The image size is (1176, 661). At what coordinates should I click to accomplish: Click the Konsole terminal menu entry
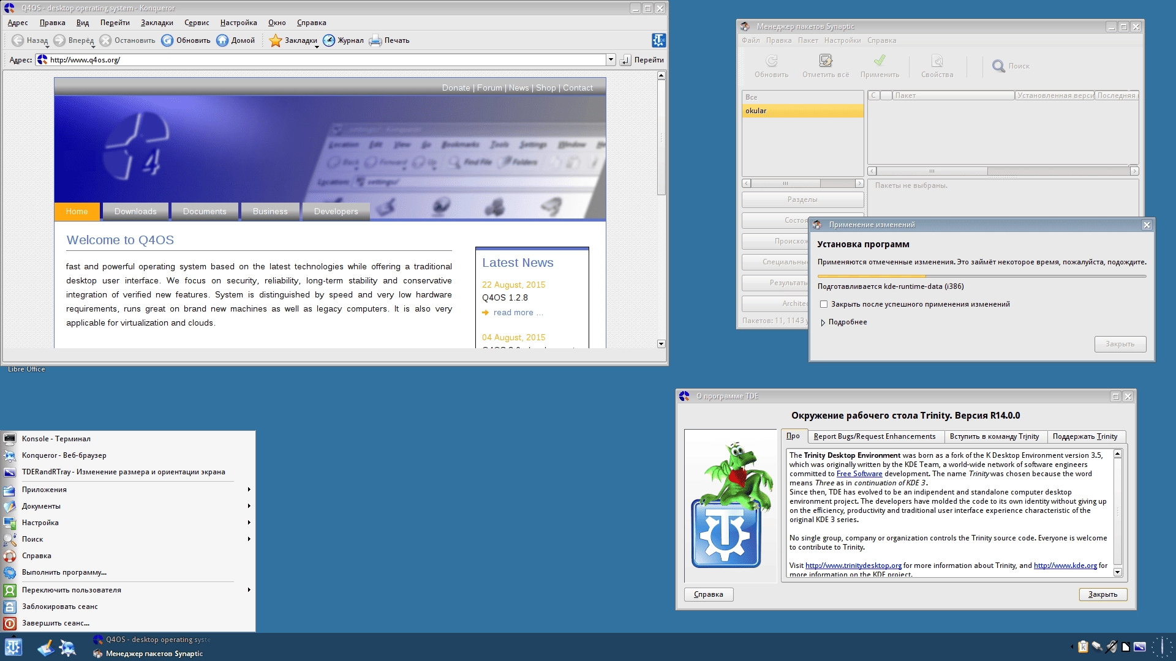127,439
